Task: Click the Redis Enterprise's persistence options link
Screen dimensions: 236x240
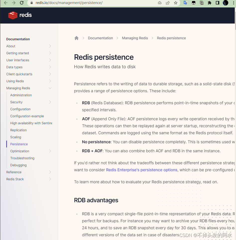Action: (x=142, y=170)
